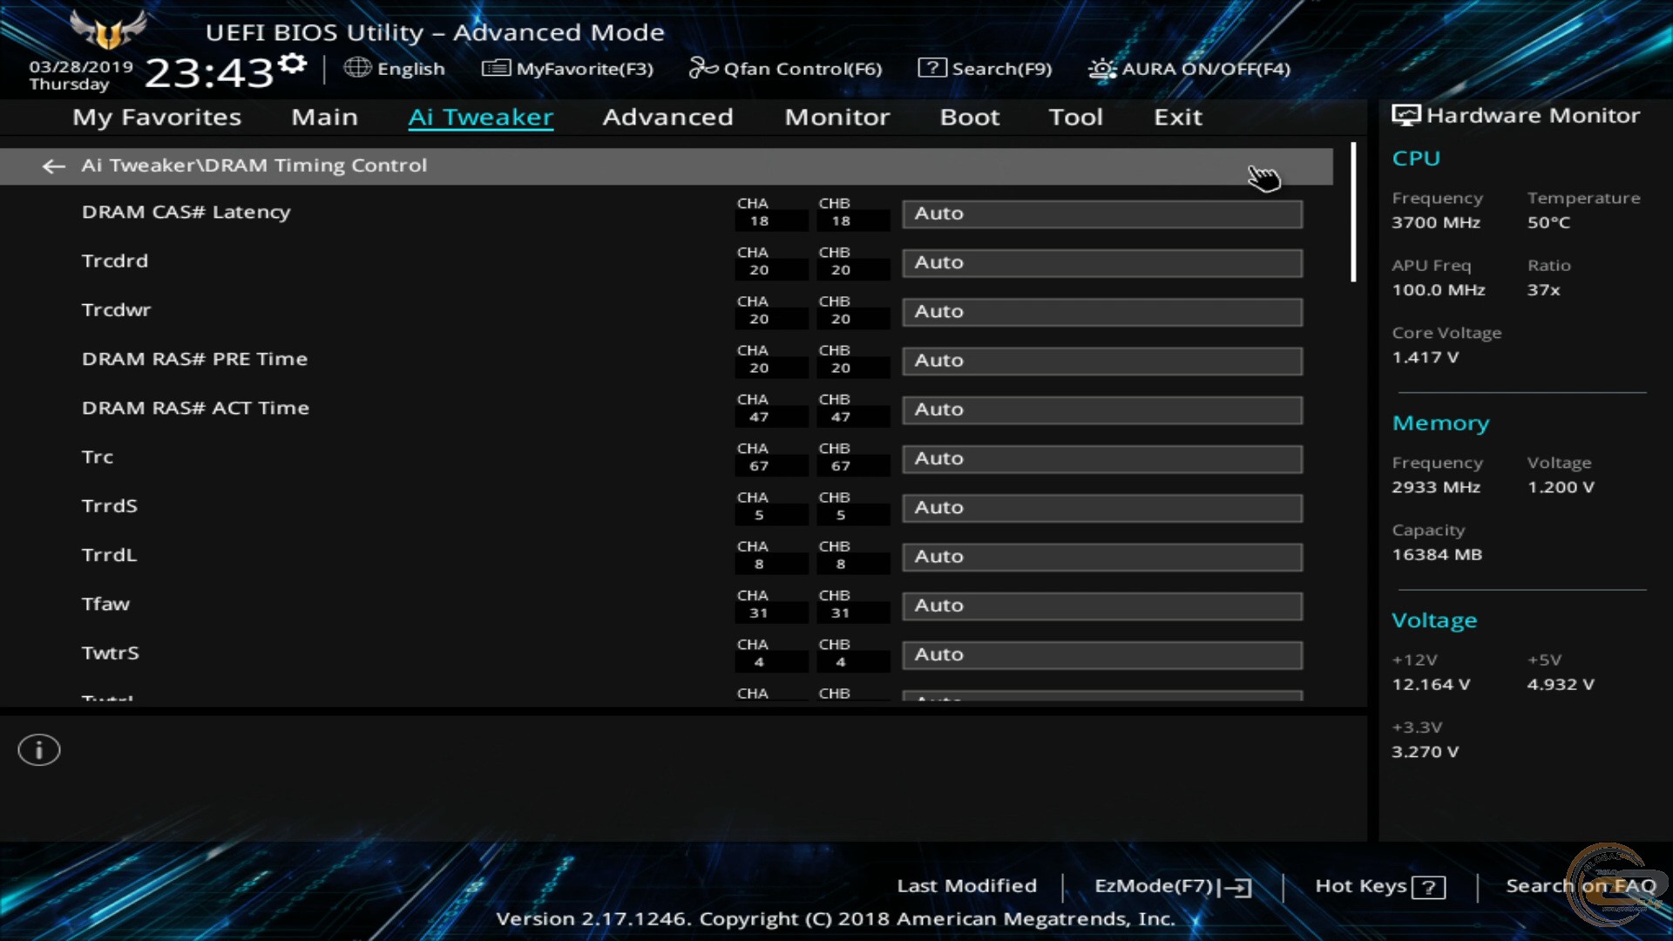Click Search on FAQ link

(1581, 886)
